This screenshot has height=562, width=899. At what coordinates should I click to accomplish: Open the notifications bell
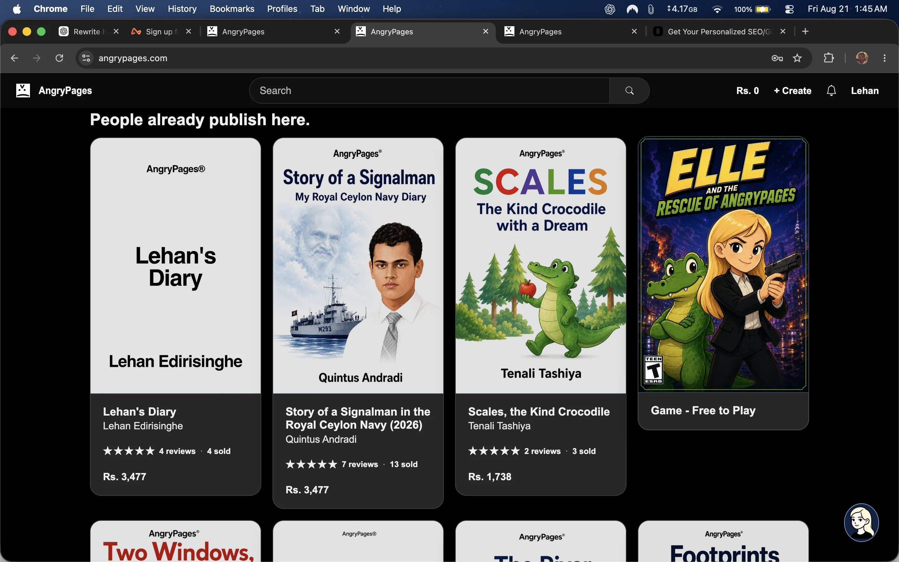pyautogui.click(x=831, y=90)
